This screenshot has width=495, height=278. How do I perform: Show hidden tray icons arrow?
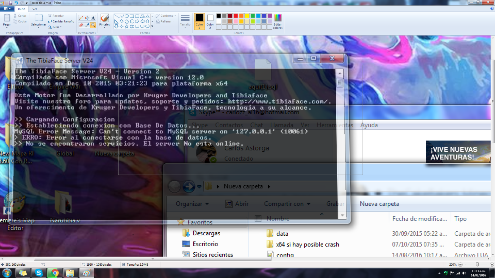pyautogui.click(x=439, y=273)
